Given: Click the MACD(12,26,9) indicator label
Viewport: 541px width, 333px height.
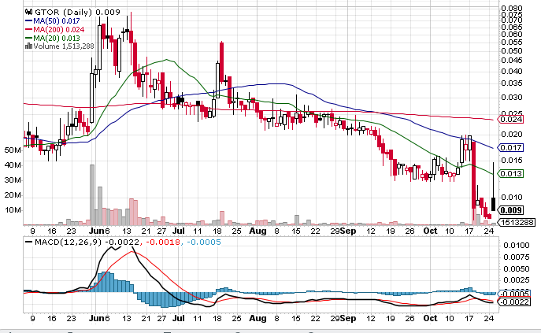Looking at the screenshot, I should click(x=68, y=242).
